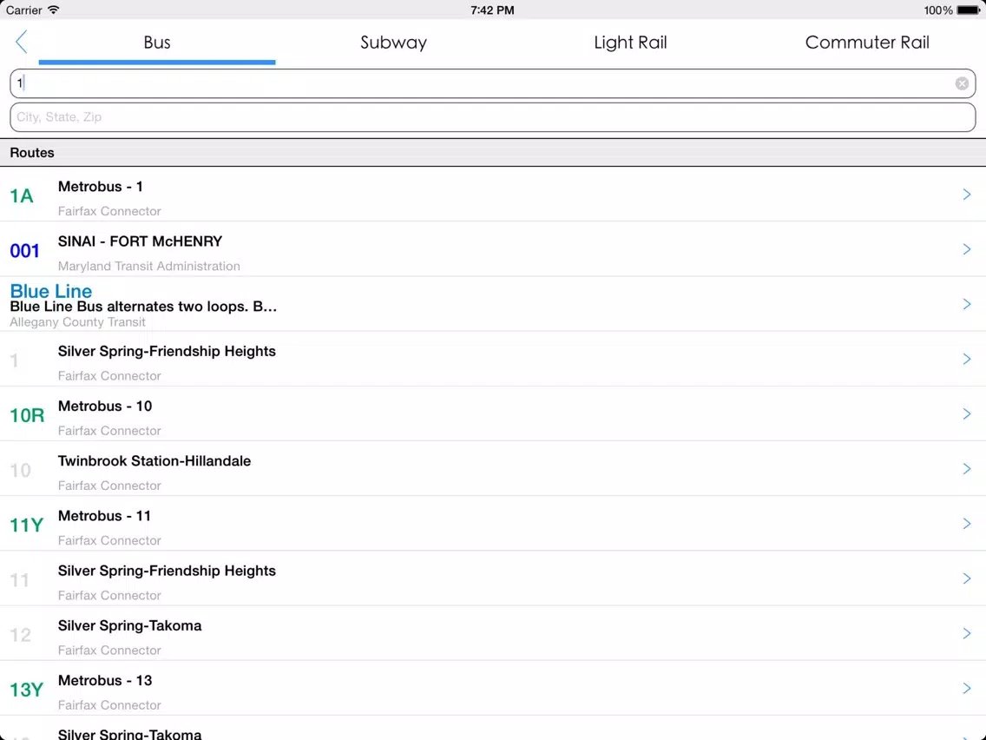Select the "Metrobus - 1" route title
The height and width of the screenshot is (740, 986).
click(101, 187)
